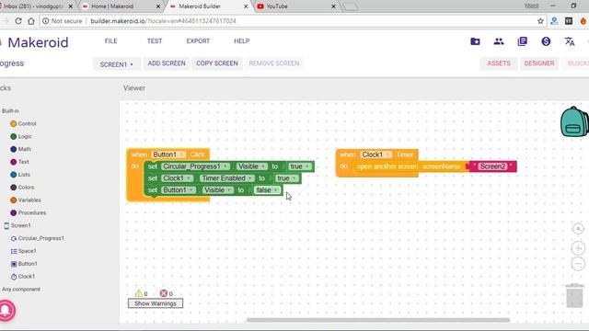Select the open another screen block

(x=410, y=166)
